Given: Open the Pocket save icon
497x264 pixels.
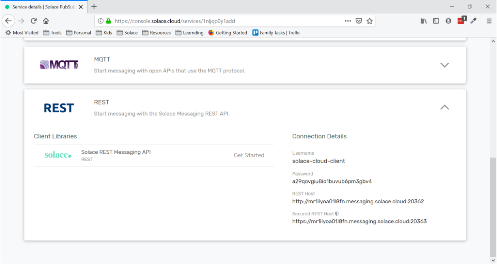Looking at the screenshot, I should (x=359, y=21).
